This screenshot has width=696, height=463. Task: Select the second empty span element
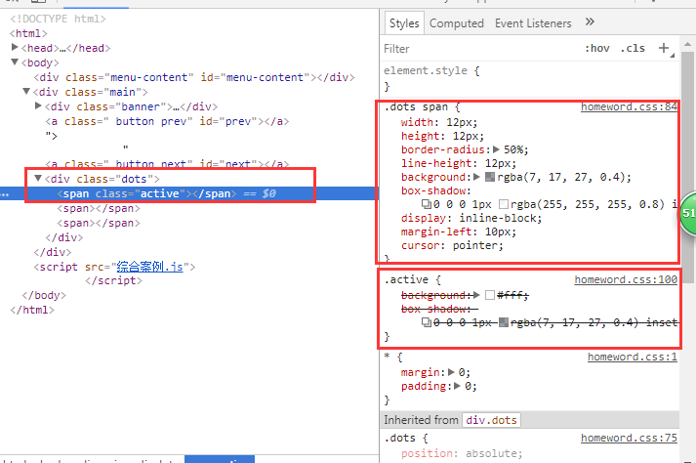[99, 208]
